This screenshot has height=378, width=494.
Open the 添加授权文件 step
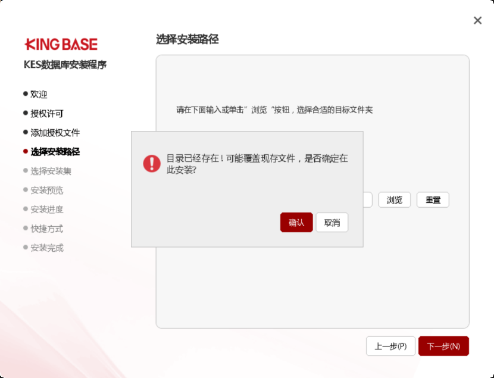click(55, 133)
